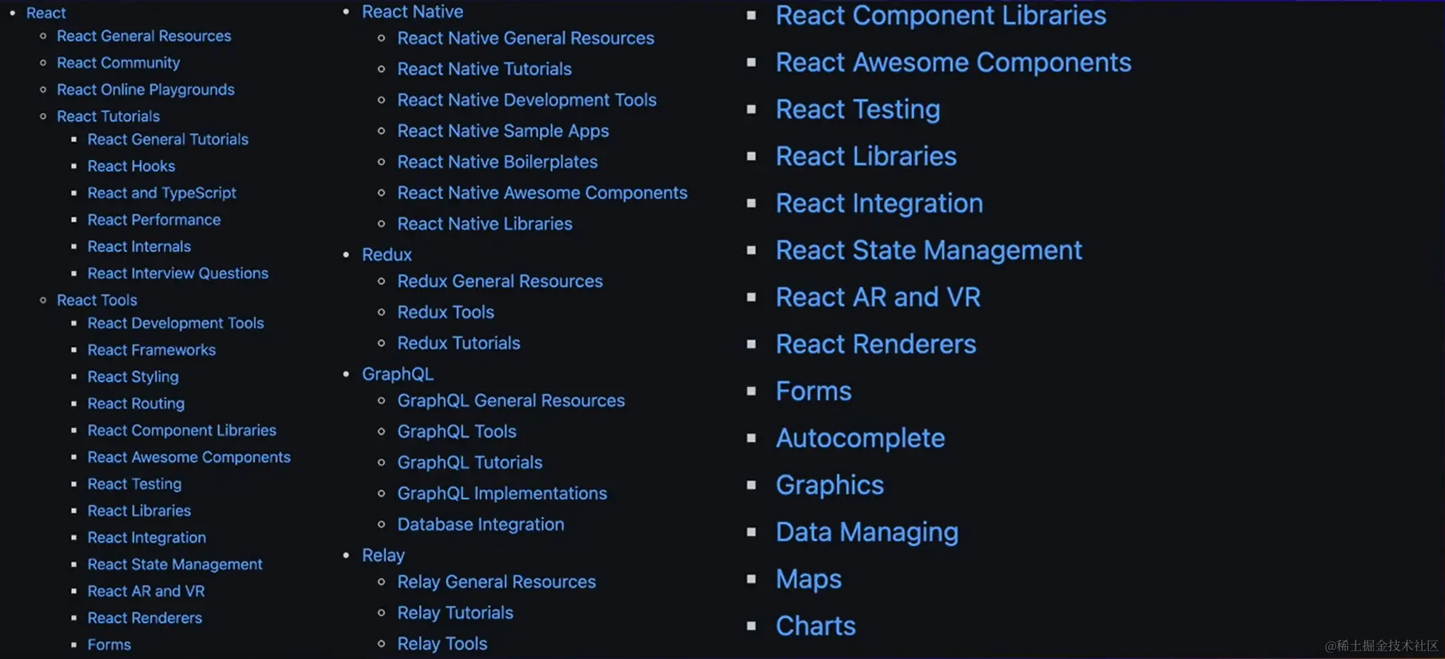
Task: Open GraphQL General Resources link
Action: click(511, 401)
